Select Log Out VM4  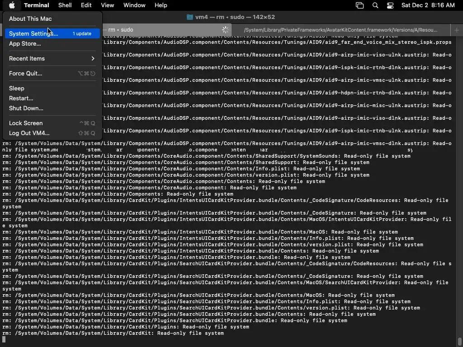pos(52,133)
